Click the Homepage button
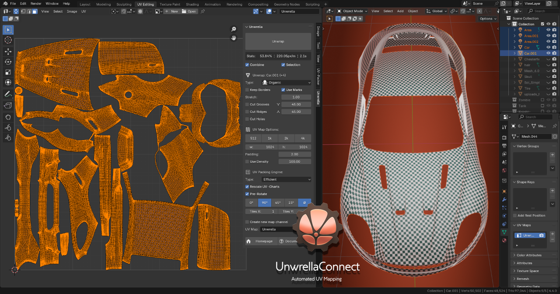 pyautogui.click(x=261, y=241)
